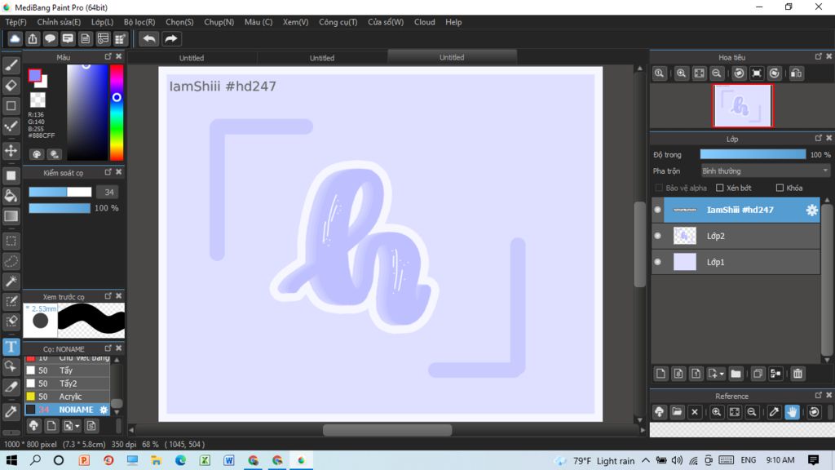
Task: Choose the Bucket fill tool
Action: [11, 196]
